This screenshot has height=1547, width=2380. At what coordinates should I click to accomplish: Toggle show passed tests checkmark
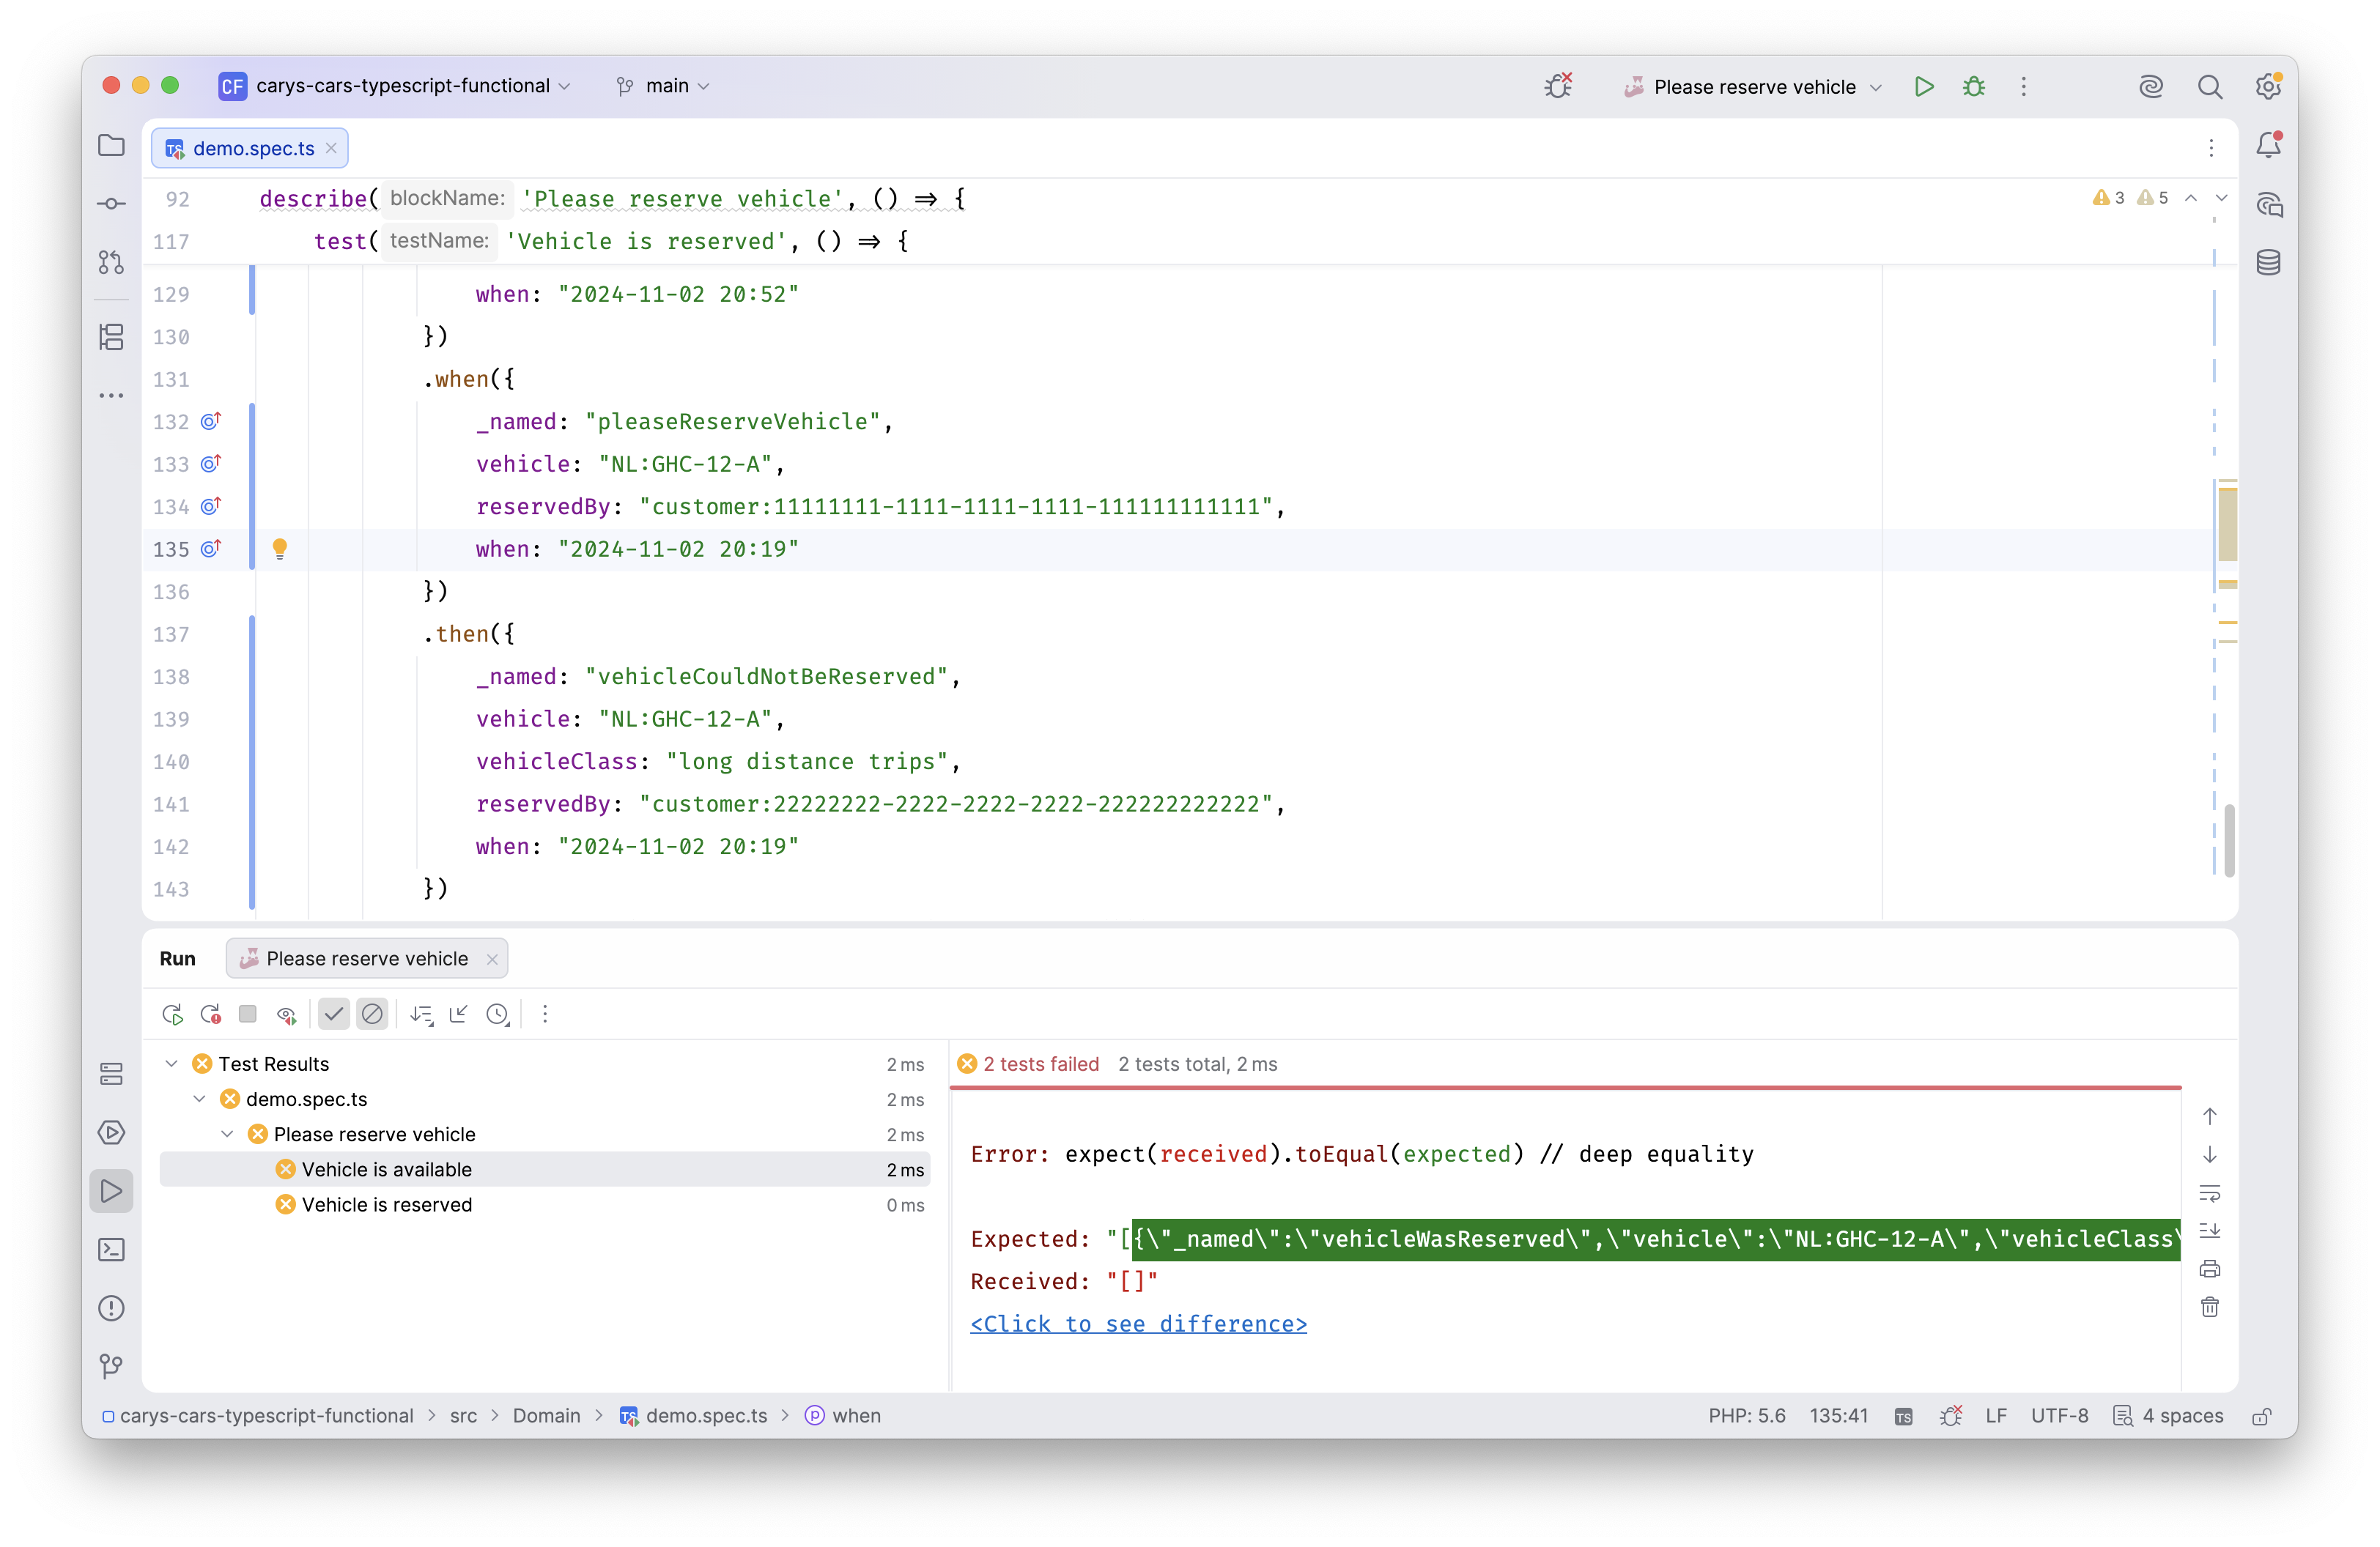point(333,1014)
